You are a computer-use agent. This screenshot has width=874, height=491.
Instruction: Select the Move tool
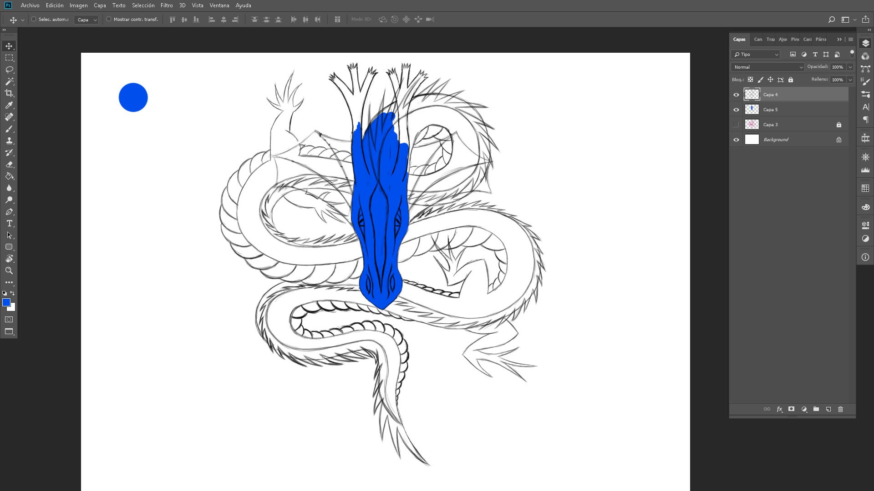tap(9, 46)
